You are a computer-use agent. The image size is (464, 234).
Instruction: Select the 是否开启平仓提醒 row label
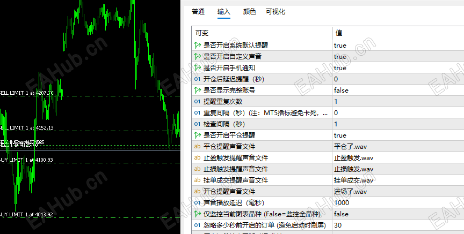pos(229,135)
